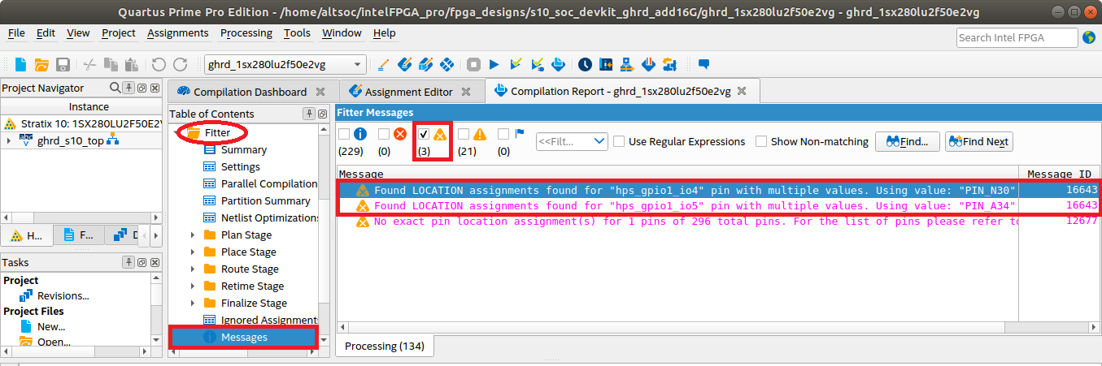1102x366 pixels.
Task: Click the Find Next button
Action: point(978,141)
